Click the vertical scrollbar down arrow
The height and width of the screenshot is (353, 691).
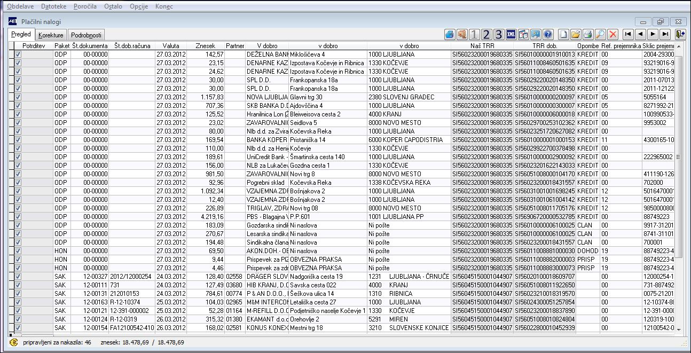click(679, 330)
